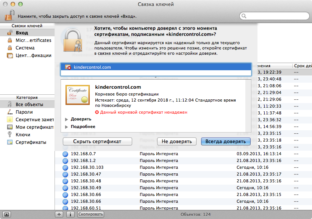
Task: Select the Ключи category
Action: click(x=27, y=135)
